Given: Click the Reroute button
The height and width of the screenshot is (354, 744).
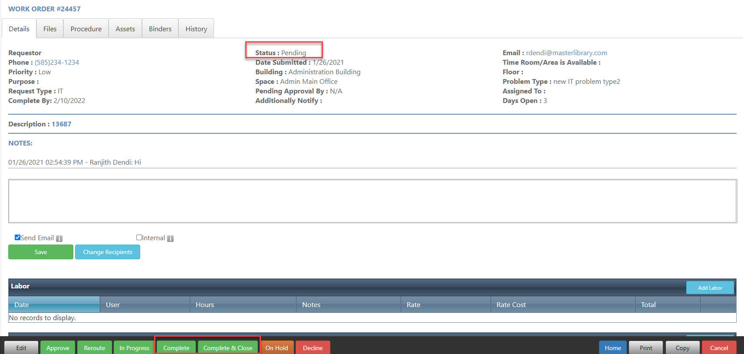Looking at the screenshot, I should coord(95,347).
